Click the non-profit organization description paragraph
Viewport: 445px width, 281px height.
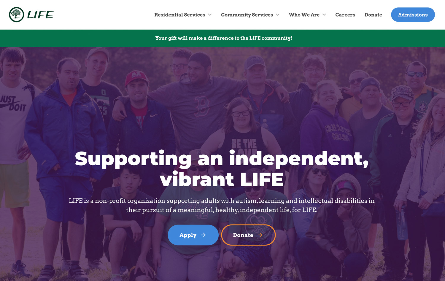222,205
